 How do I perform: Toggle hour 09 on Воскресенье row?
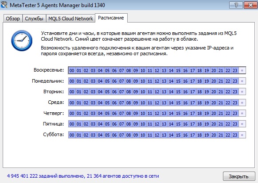click(x=136, y=71)
